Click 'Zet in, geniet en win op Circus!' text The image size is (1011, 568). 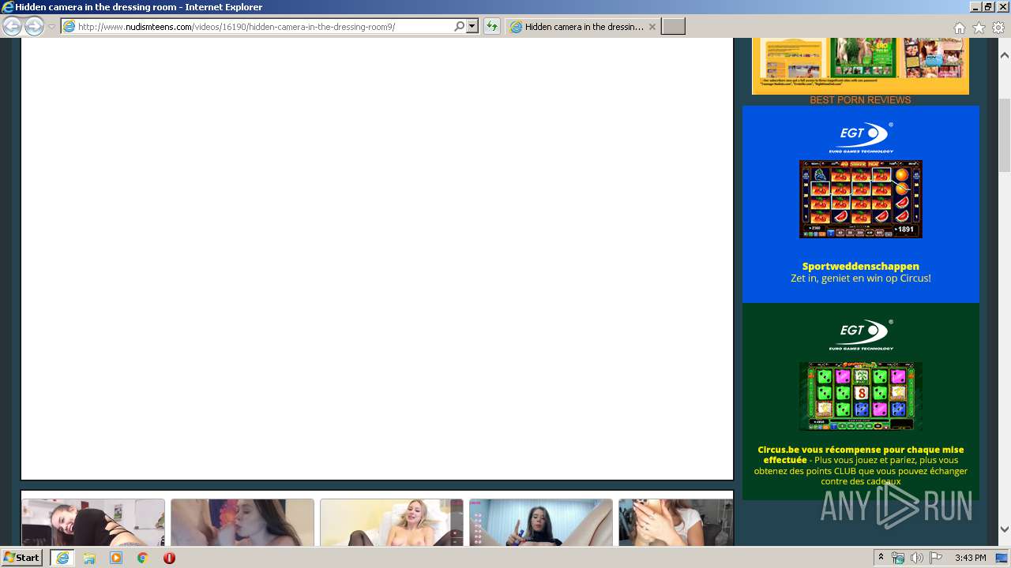pyautogui.click(x=861, y=278)
